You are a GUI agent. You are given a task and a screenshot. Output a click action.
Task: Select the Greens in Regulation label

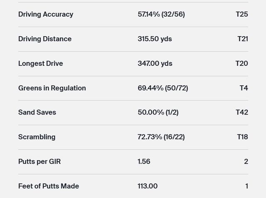coord(52,88)
